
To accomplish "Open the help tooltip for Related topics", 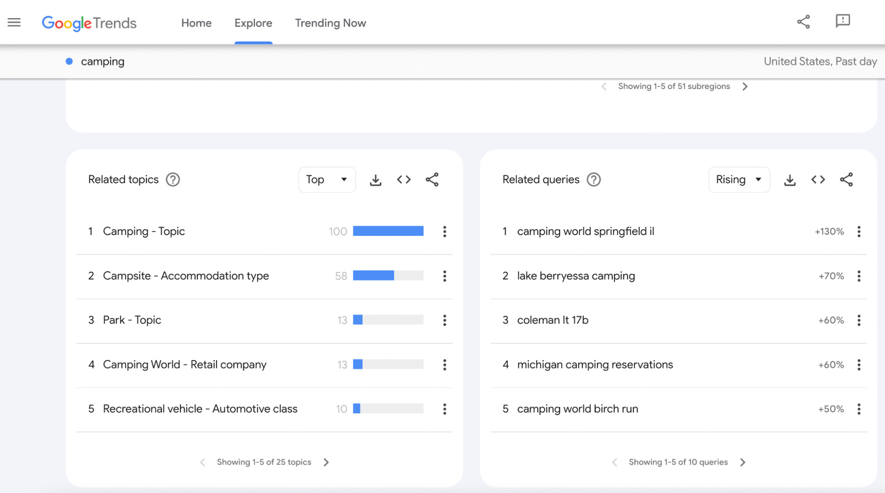I will (173, 179).
